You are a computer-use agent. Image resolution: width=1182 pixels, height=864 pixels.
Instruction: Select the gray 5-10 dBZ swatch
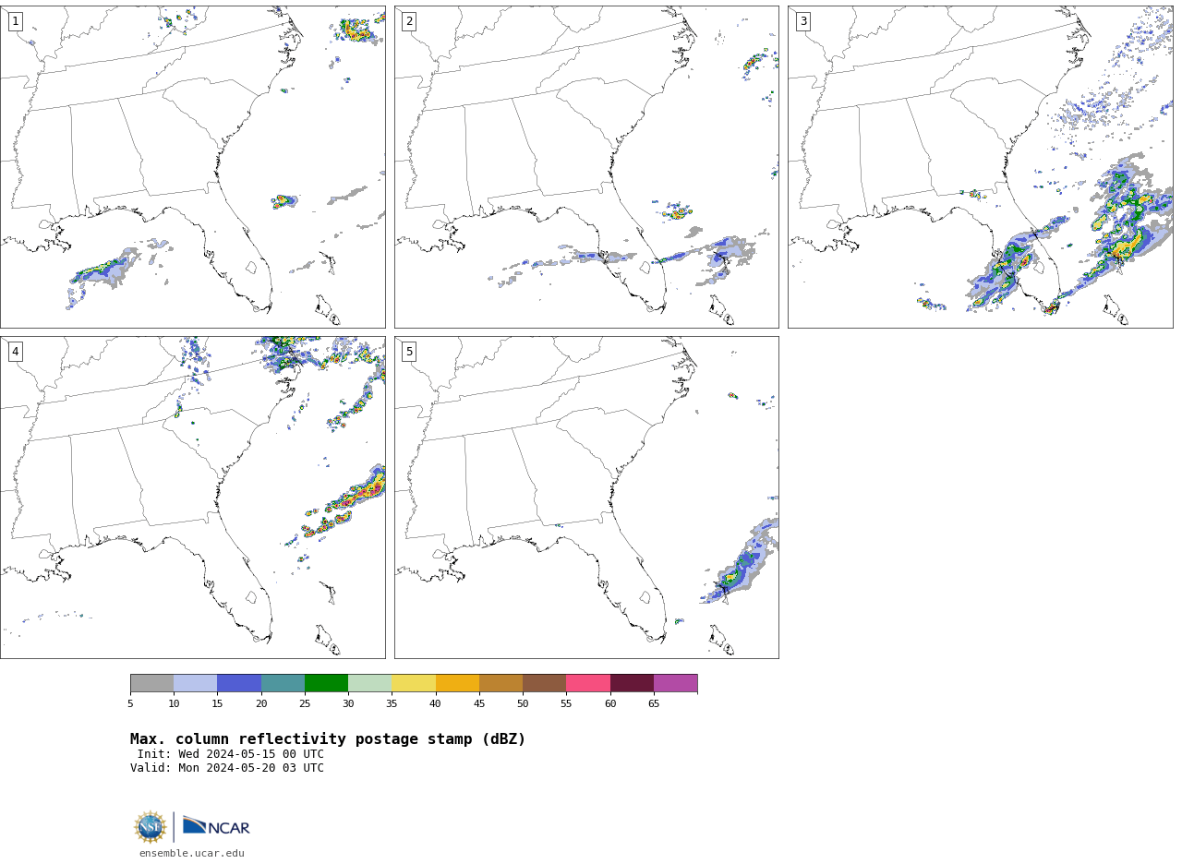152,683
